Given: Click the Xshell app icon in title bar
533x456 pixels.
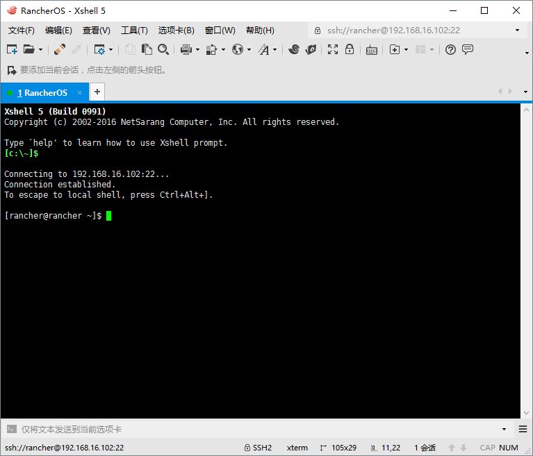Looking at the screenshot, I should pos(12,10).
